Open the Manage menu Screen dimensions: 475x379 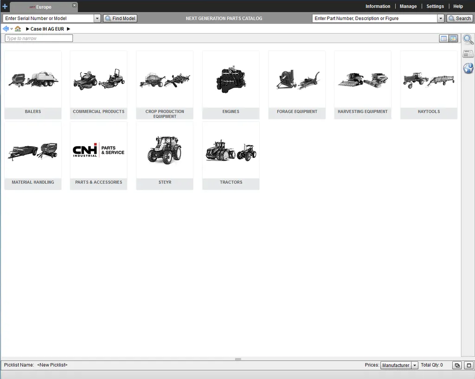[x=408, y=6]
